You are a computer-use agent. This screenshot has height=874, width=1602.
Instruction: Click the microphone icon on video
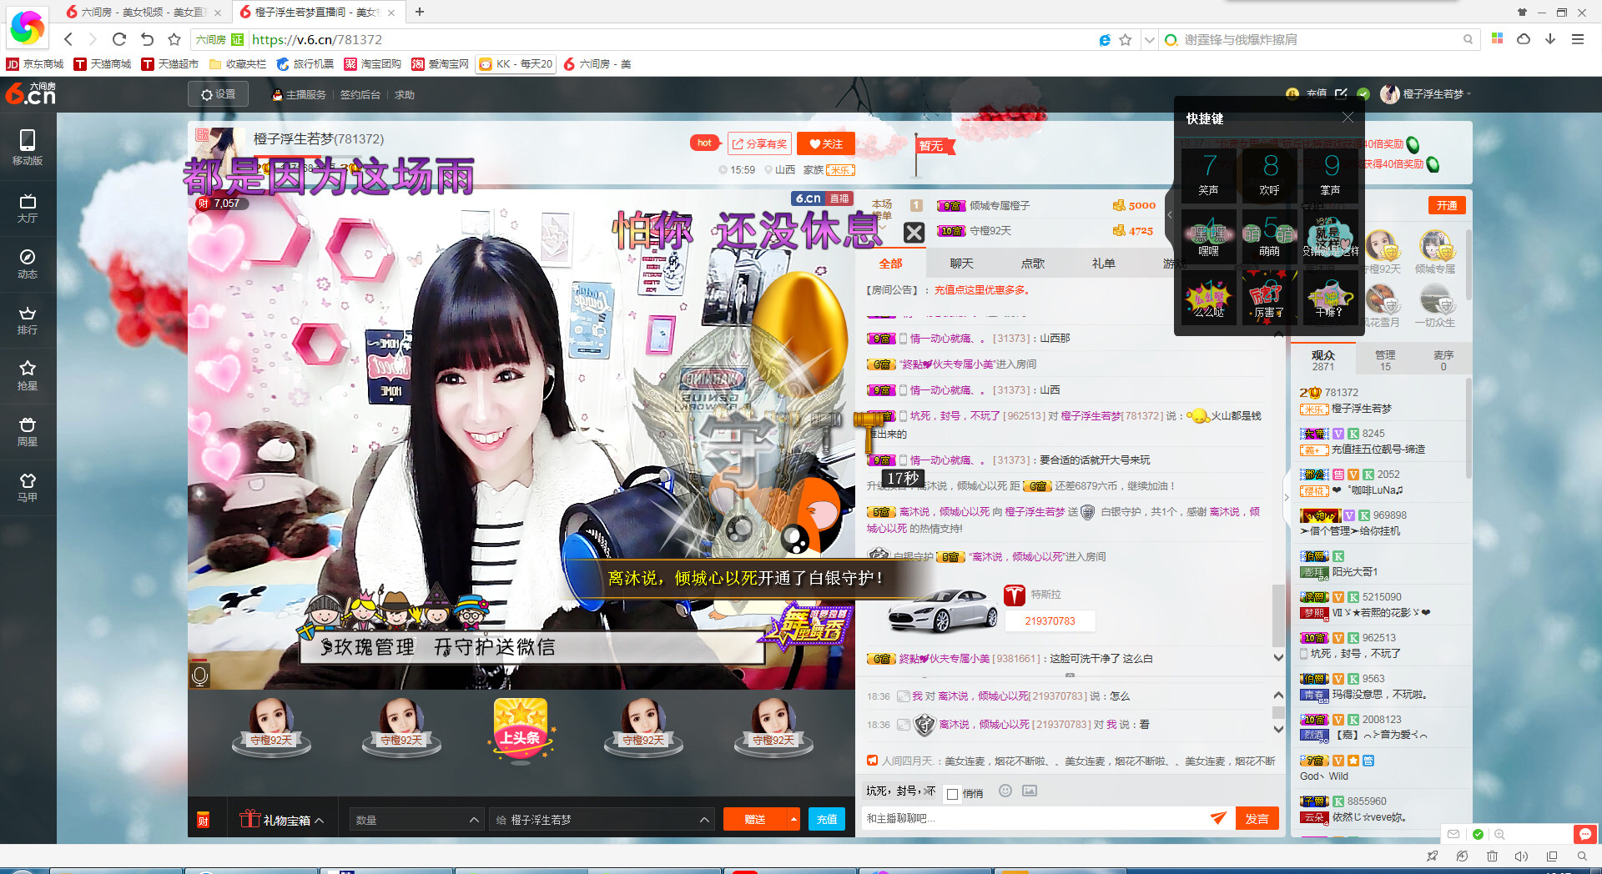pos(199,675)
